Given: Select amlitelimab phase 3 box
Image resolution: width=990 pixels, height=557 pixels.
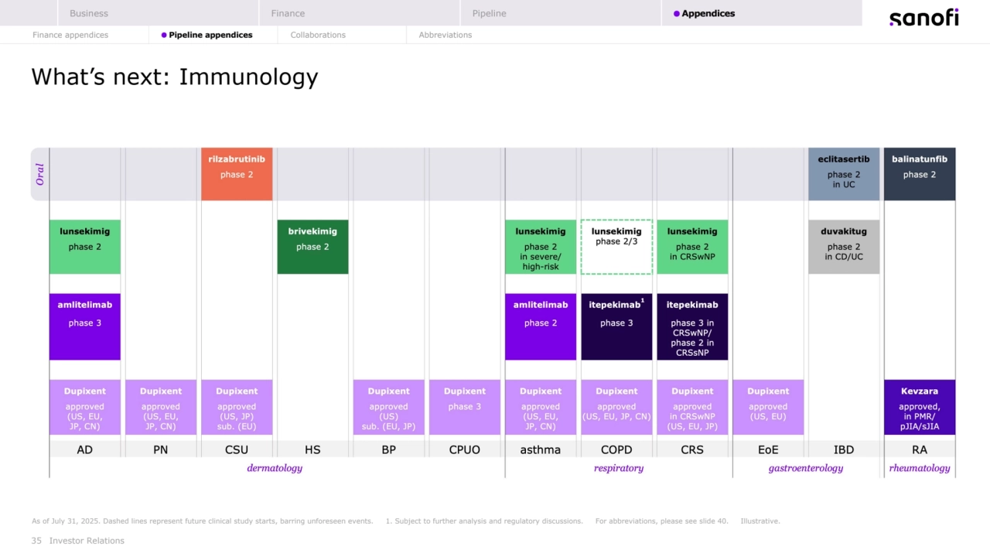Looking at the screenshot, I should click(x=85, y=326).
